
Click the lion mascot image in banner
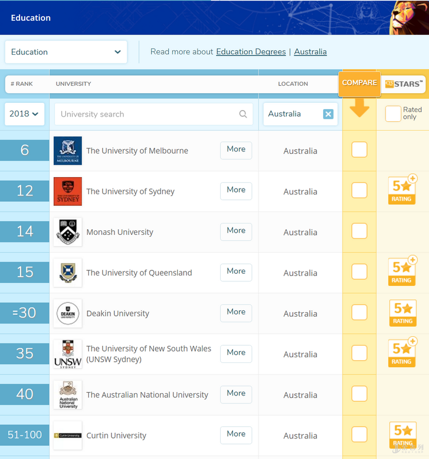coord(409,18)
